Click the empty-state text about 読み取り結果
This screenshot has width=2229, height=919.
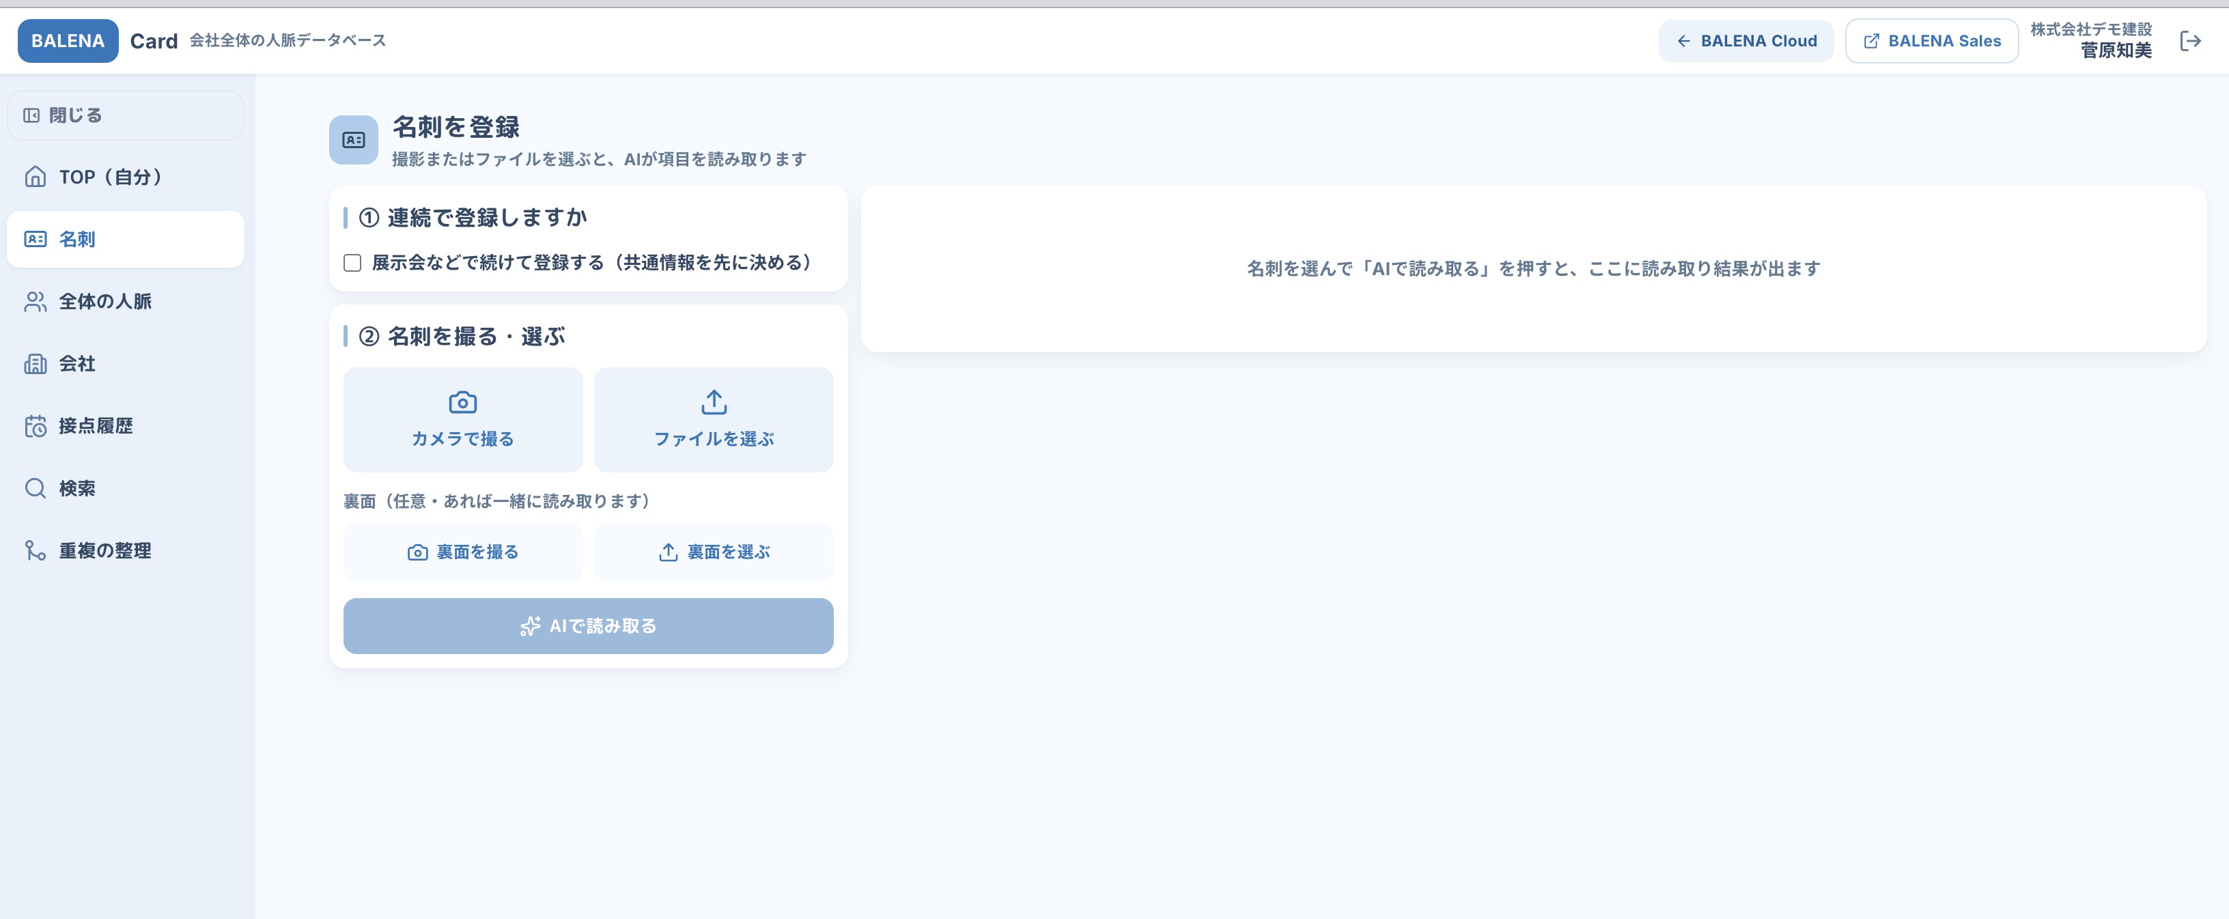(1533, 269)
